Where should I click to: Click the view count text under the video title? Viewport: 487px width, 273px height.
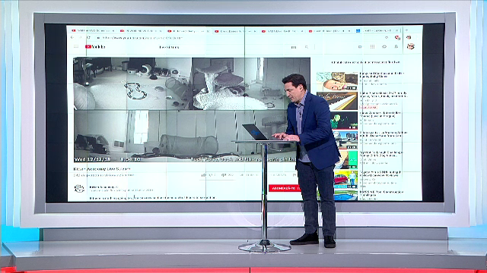103,175
